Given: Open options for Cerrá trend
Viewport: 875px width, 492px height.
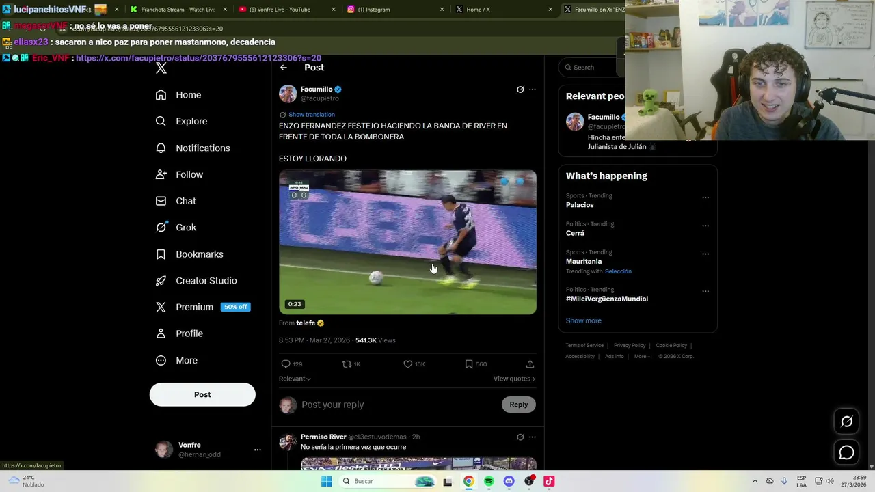Looking at the screenshot, I should (705, 225).
